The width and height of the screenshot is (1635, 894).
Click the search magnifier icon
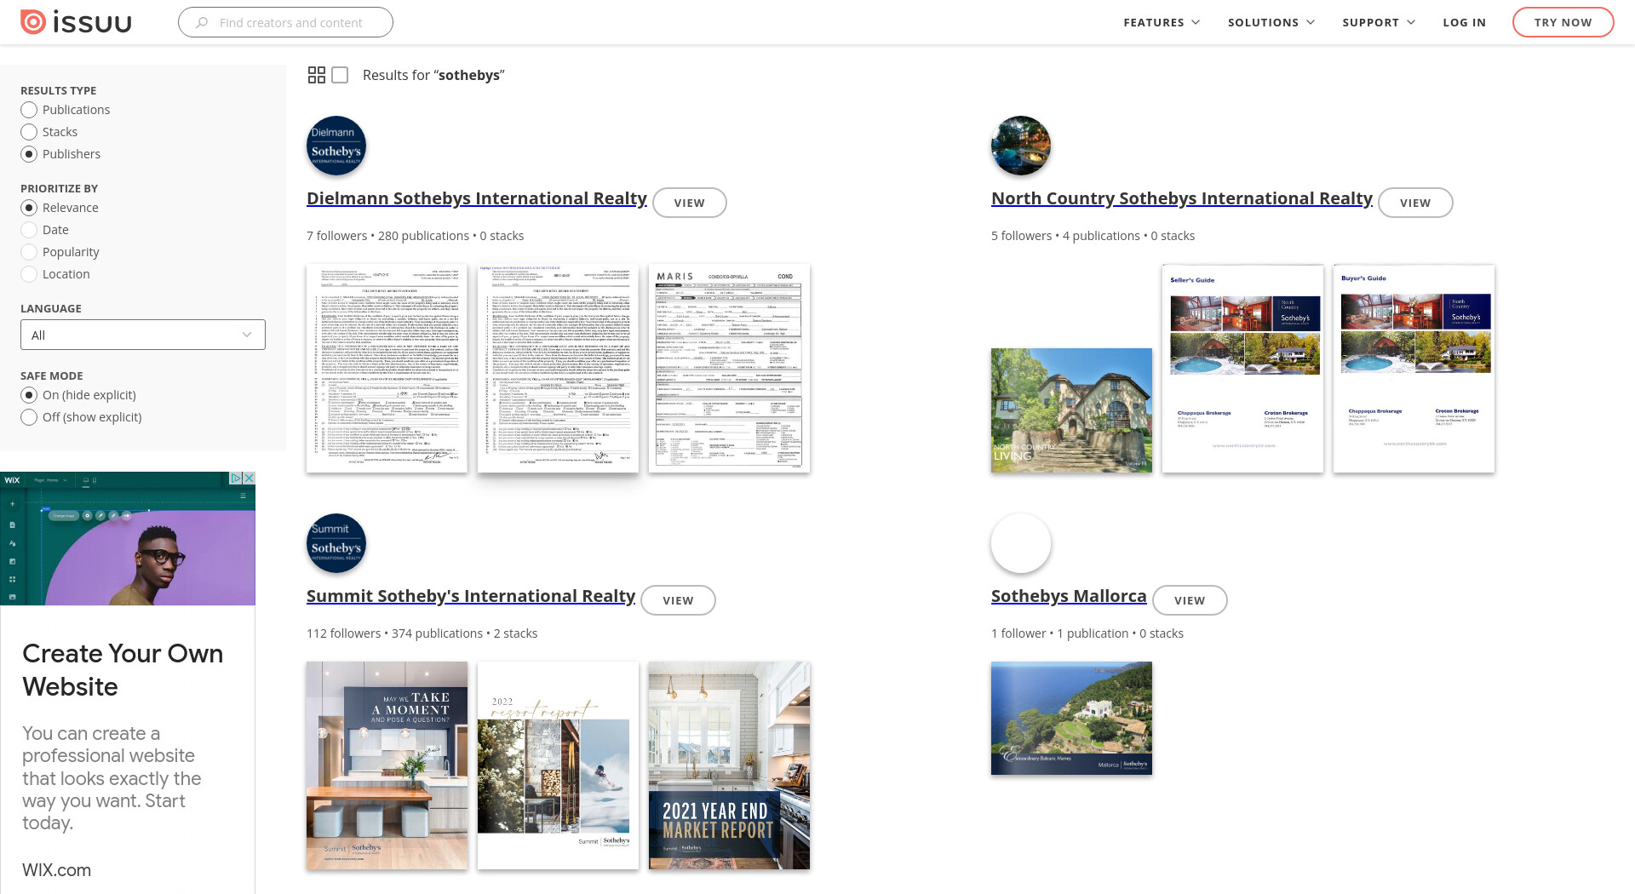(202, 23)
